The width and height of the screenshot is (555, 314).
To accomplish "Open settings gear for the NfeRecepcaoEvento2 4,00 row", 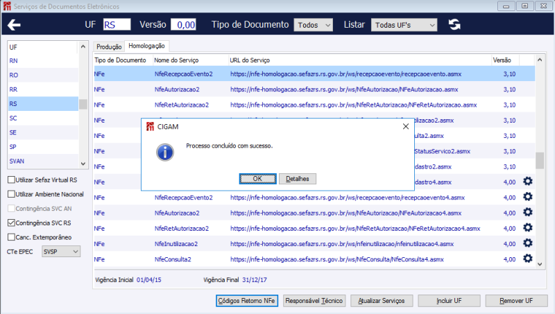I will (528, 197).
